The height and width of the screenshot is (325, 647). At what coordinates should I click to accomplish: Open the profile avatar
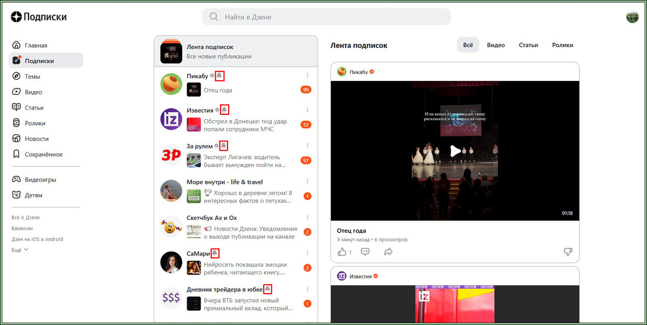click(x=632, y=17)
